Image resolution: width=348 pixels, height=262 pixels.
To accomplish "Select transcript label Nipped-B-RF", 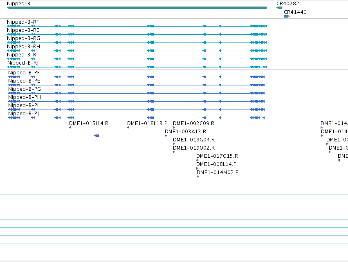I will tap(23, 22).
